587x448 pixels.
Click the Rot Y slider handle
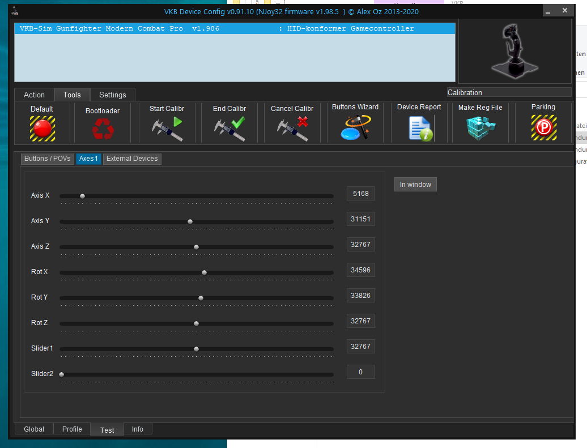[x=201, y=298]
